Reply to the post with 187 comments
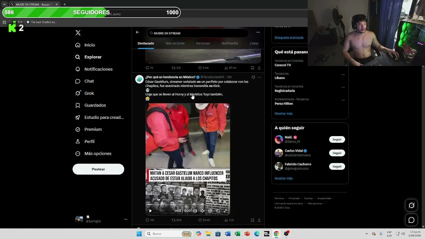425x239 pixels. (x=150, y=220)
